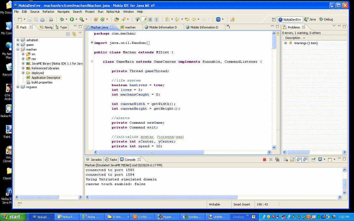Click the New Java Package icon
Viewport: 354px width, 221px height.
pyautogui.click(x=96, y=19)
